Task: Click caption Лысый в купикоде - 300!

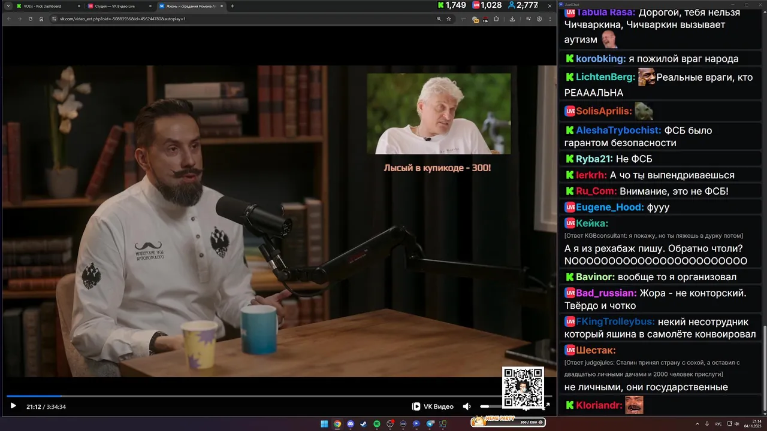Action: [437, 168]
